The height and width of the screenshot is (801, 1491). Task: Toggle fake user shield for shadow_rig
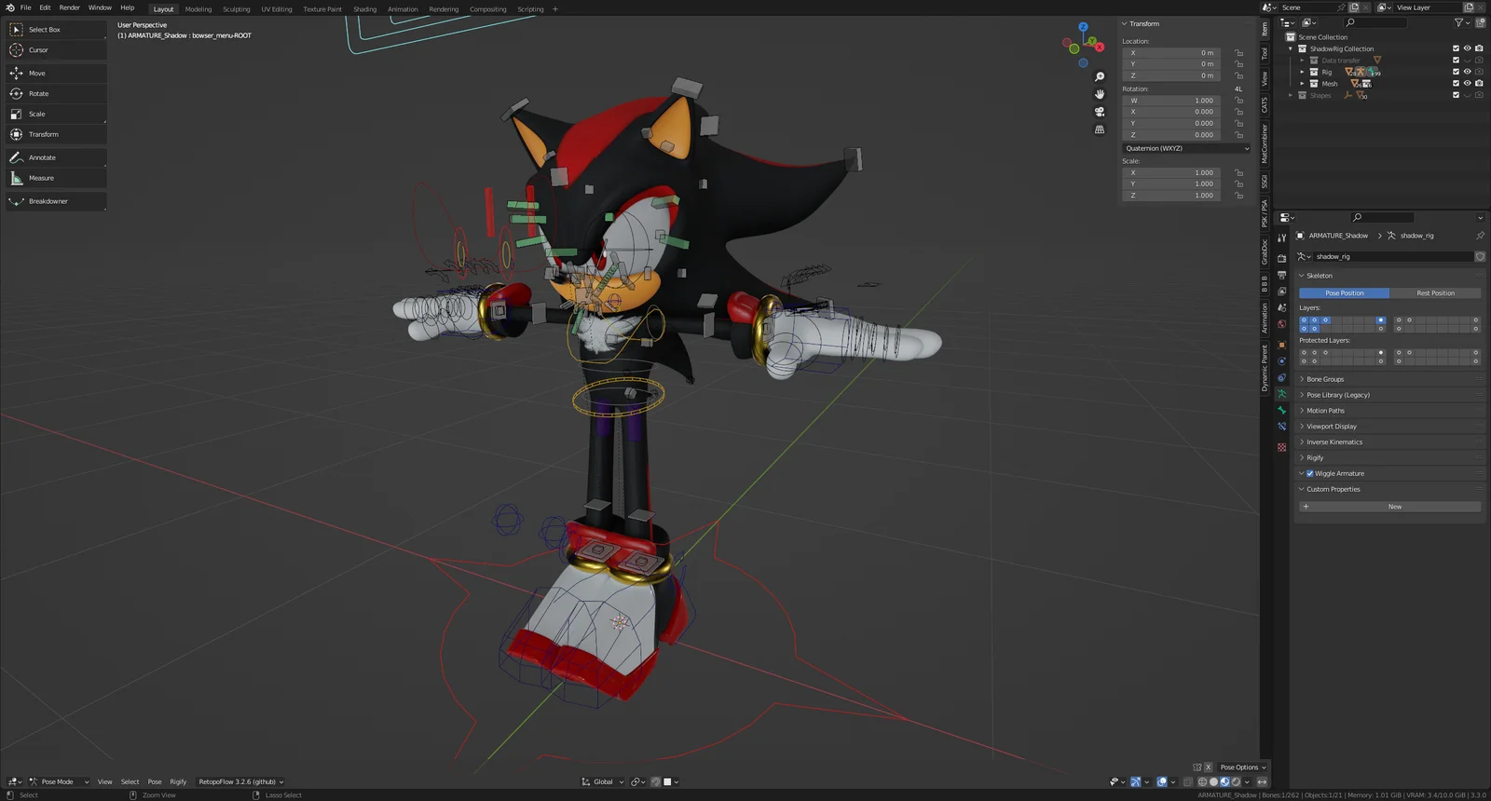pos(1480,256)
